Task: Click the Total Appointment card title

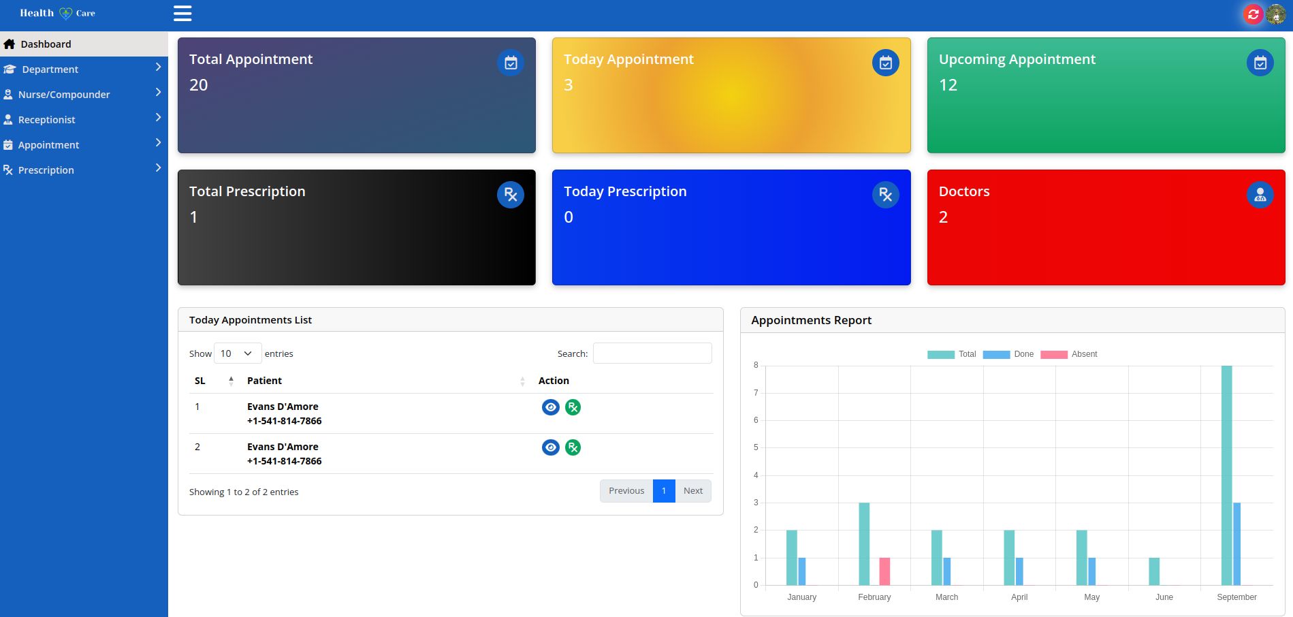Action: (251, 59)
